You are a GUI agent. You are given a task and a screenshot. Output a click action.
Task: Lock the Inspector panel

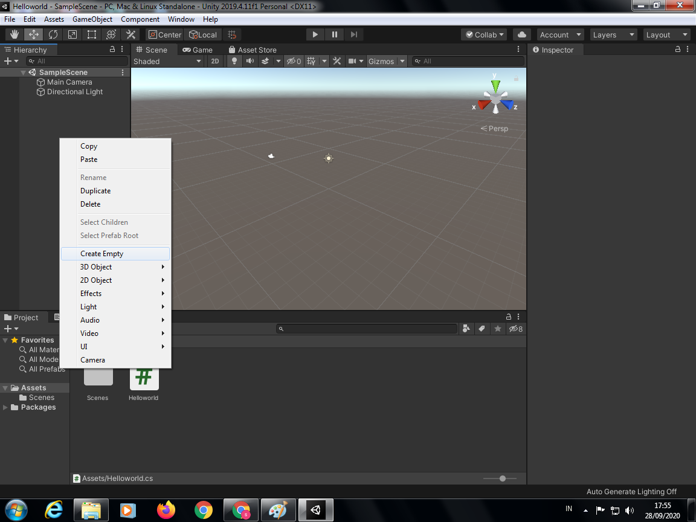coord(678,50)
